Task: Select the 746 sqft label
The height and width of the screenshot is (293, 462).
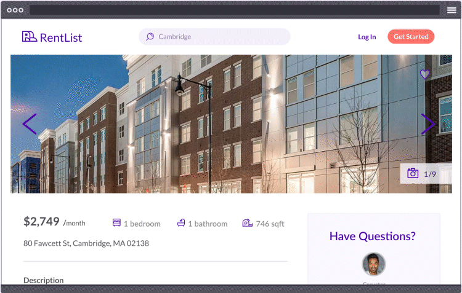Action: [270, 224]
